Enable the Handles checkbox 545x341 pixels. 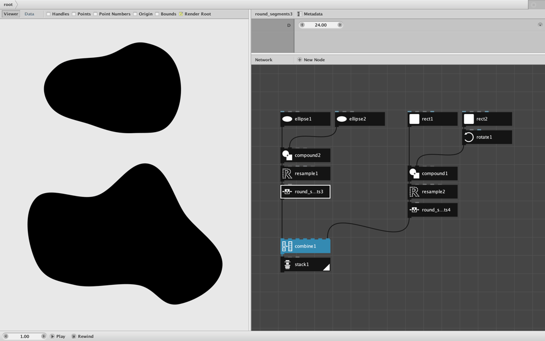tap(49, 14)
